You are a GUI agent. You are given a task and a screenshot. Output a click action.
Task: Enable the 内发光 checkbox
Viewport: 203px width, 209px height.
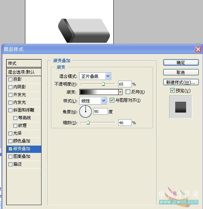click(x=10, y=103)
